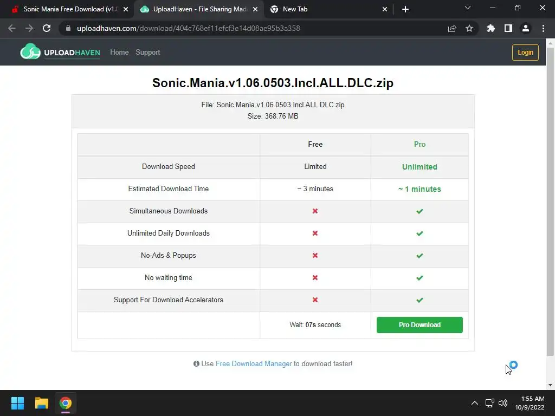Click the UploadHaven cloud logo

[30, 52]
